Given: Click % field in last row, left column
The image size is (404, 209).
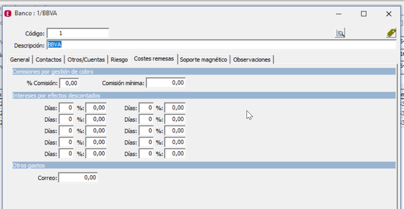Looking at the screenshot, I should 96,154.
